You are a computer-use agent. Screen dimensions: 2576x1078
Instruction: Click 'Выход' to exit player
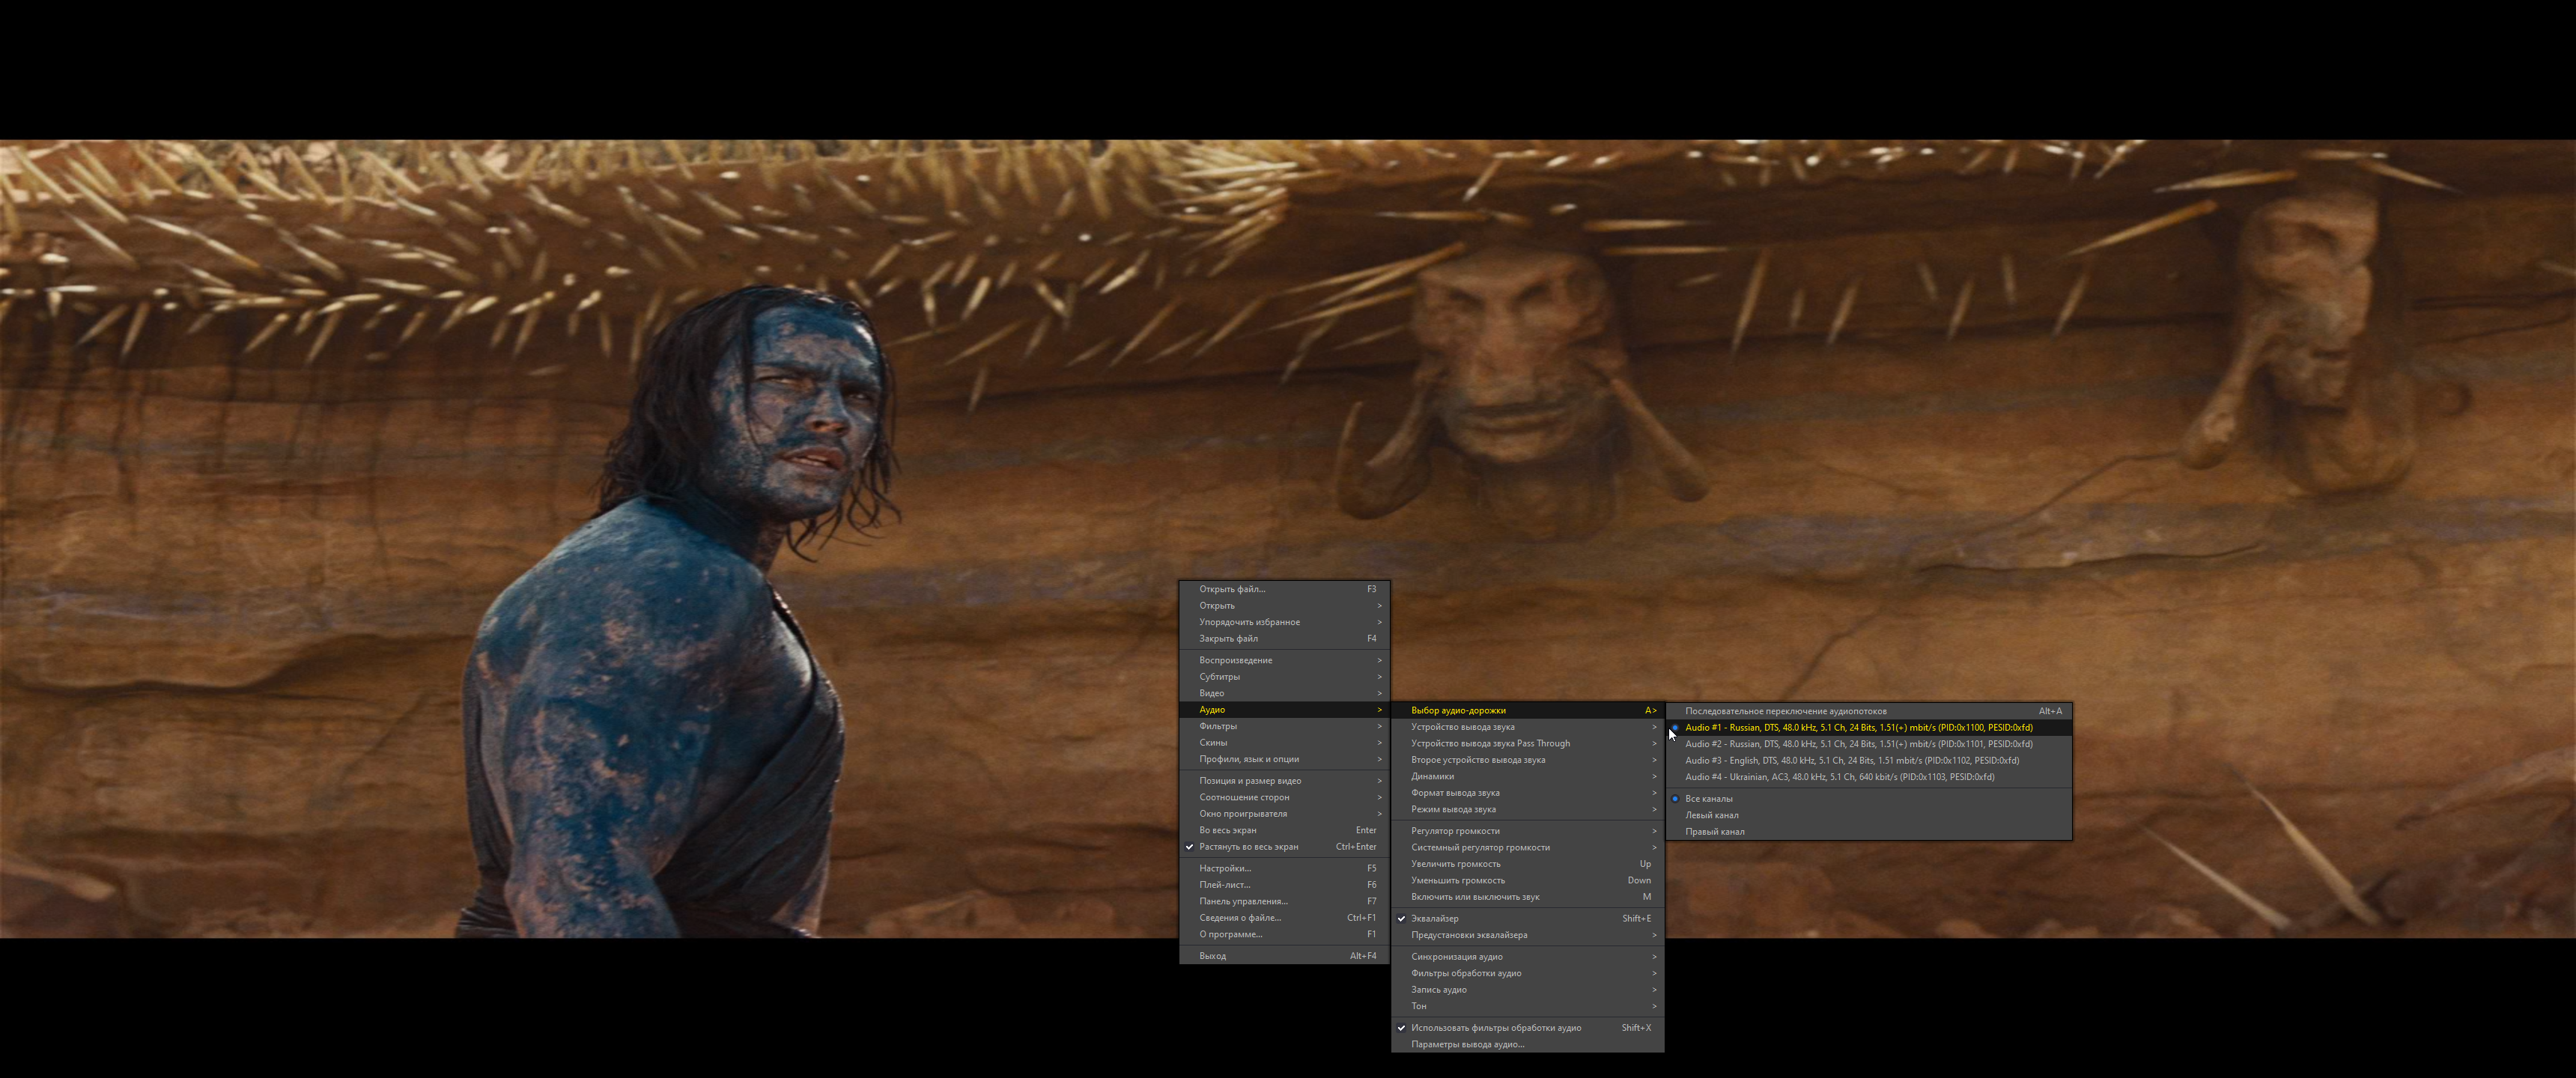(1285, 955)
